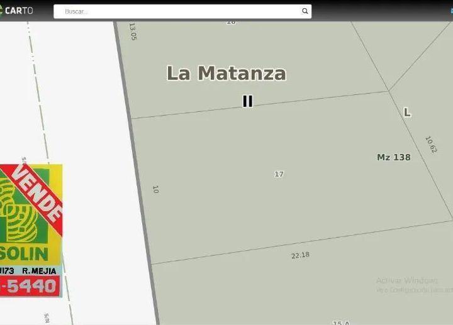Click the VENDE real estate sign image

click(x=31, y=230)
